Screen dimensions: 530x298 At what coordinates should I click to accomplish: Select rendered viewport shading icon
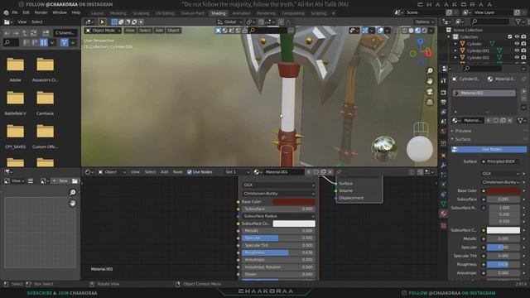pos(425,31)
